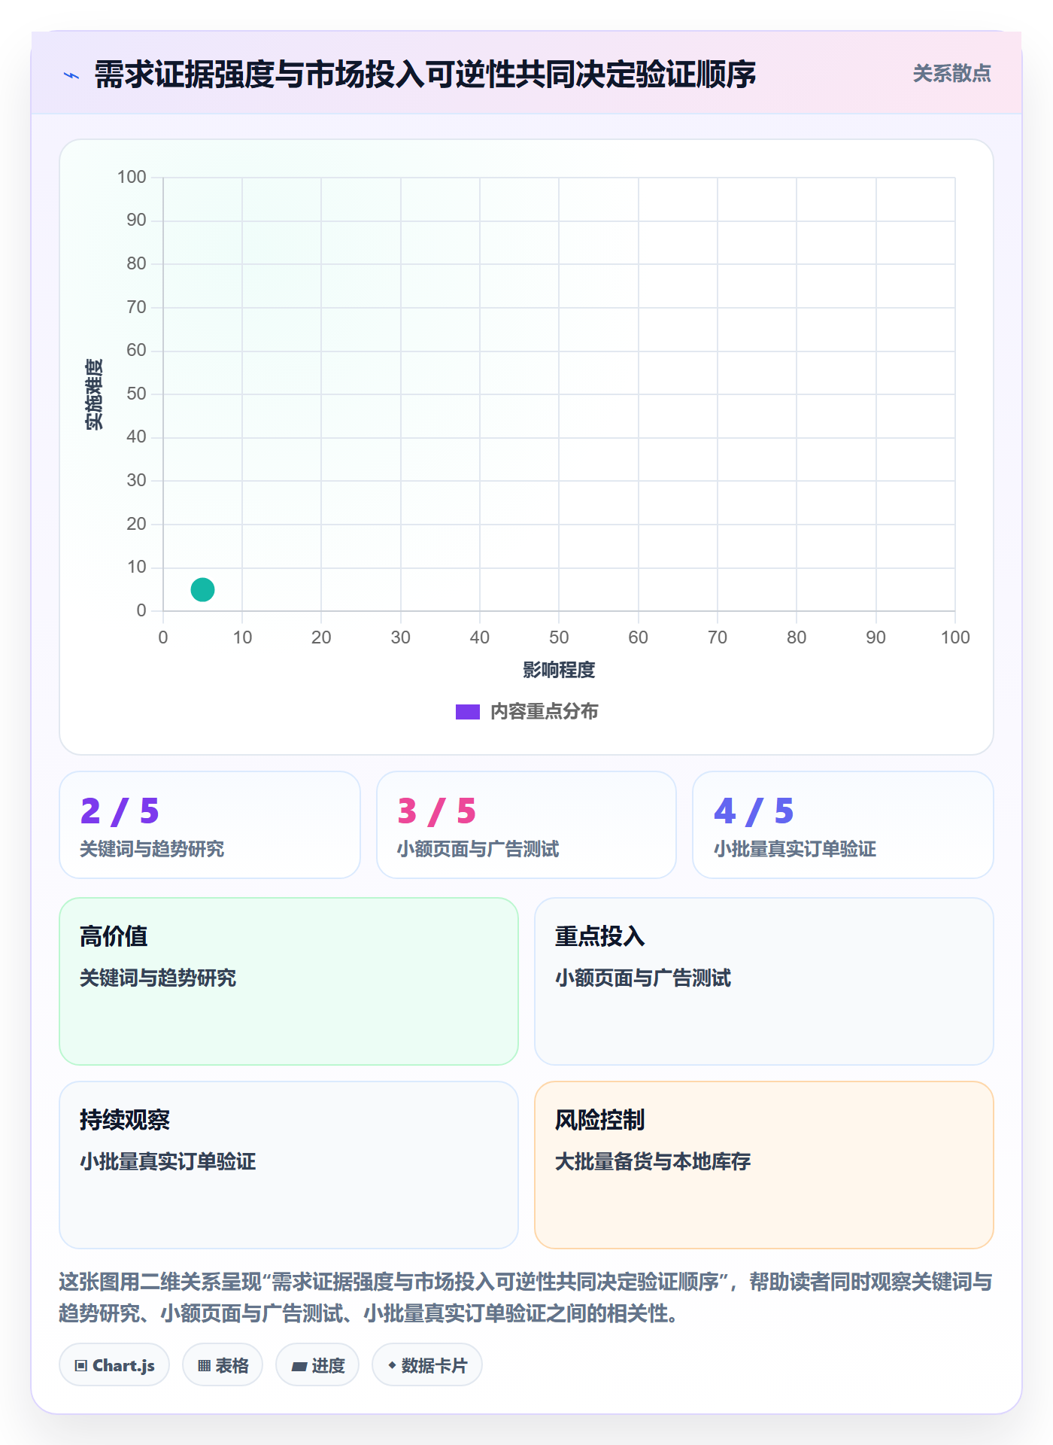Click the 内容重点分布 legend label
The height and width of the screenshot is (1445, 1053).
[x=544, y=712]
